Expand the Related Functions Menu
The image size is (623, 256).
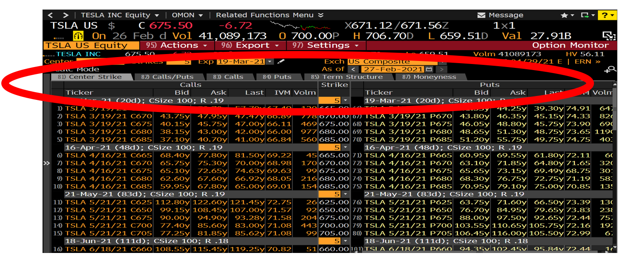270,15
